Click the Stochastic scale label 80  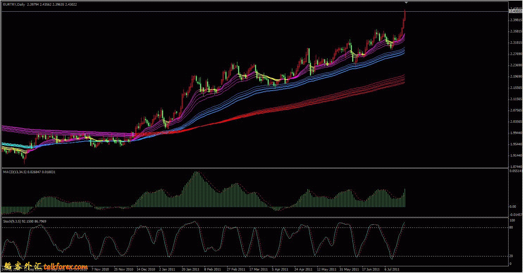click(512, 227)
